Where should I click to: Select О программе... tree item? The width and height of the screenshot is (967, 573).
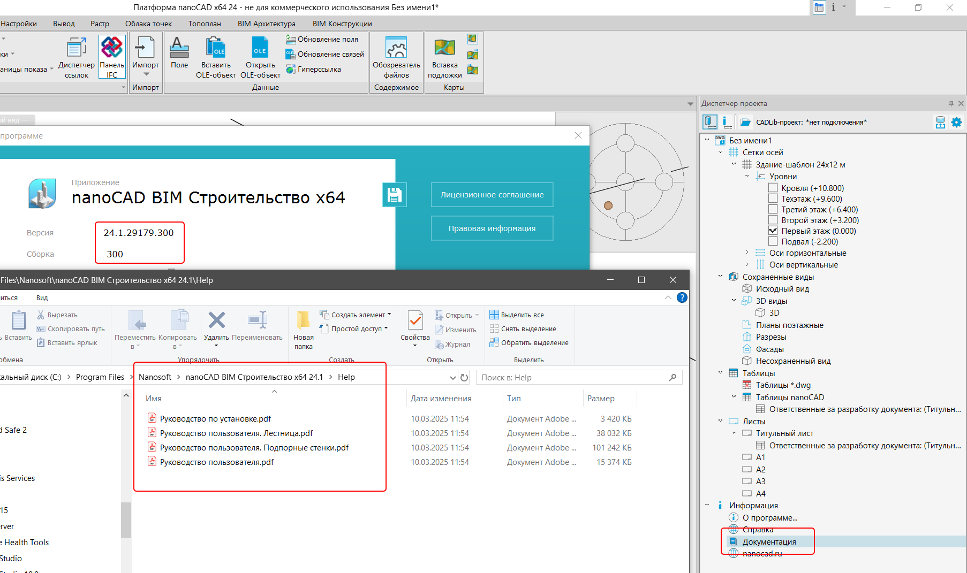coord(770,517)
